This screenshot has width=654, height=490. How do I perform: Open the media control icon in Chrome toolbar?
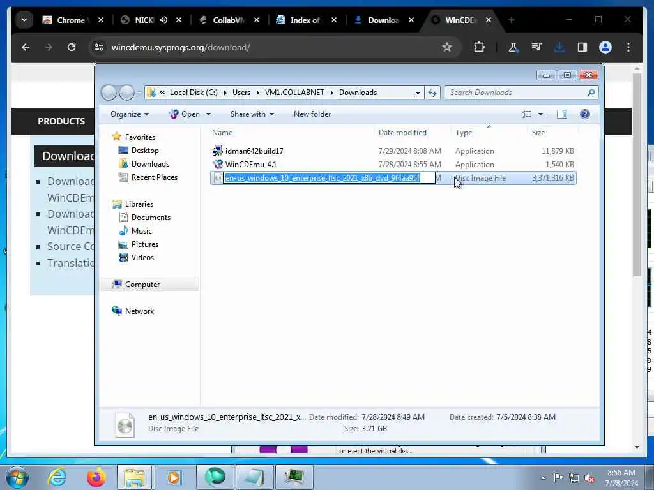[x=536, y=47]
